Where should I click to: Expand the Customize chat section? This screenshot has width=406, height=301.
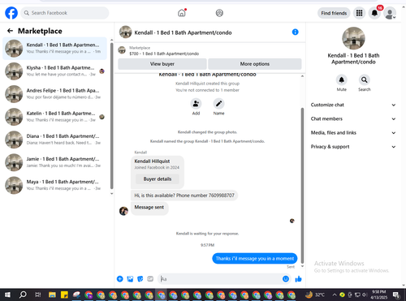[353, 105]
